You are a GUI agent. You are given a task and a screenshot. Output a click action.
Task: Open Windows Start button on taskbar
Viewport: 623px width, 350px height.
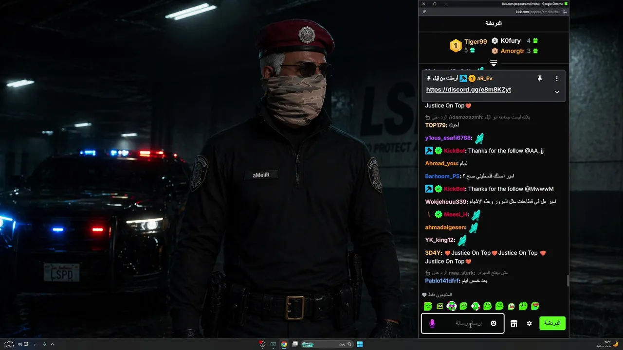[360, 344]
